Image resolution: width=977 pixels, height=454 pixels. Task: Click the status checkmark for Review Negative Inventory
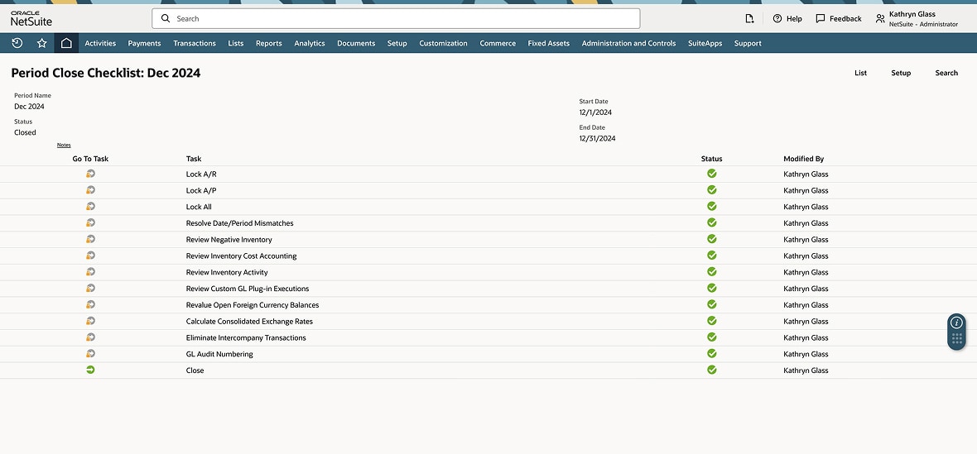pyautogui.click(x=711, y=240)
